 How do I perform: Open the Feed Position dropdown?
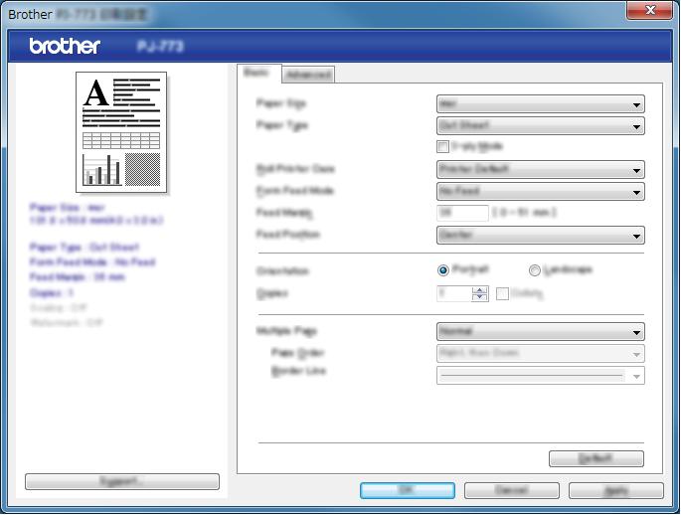(540, 235)
